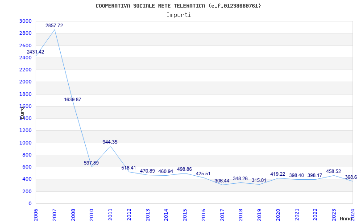The image size is (357, 223).
Task: Click the Euro y-axis label
Action: click(x=22, y=113)
